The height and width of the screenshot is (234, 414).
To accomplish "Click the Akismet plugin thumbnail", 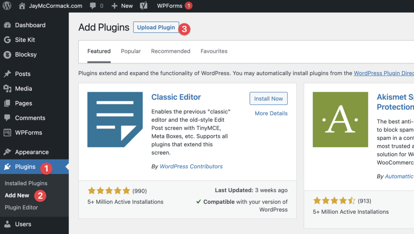I will pyautogui.click(x=340, y=120).
